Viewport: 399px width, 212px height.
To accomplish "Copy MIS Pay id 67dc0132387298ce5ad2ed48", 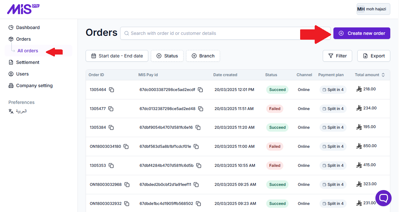I will tap(201, 109).
